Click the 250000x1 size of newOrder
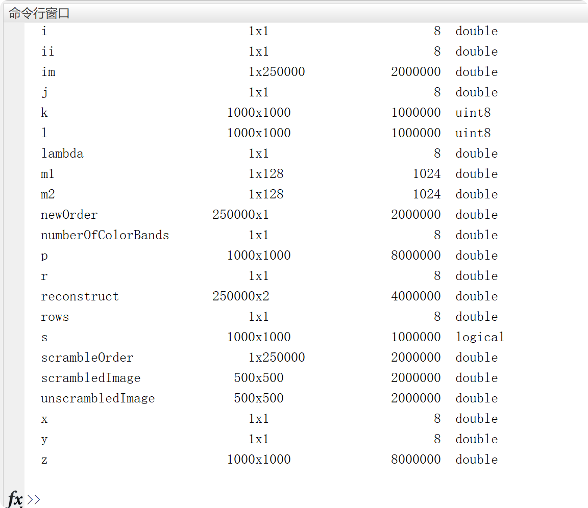This screenshot has height=508, width=588. click(240, 215)
